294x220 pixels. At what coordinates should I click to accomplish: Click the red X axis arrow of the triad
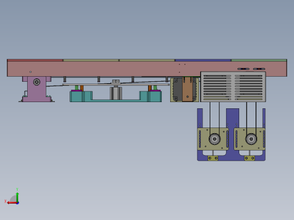pos(12,203)
